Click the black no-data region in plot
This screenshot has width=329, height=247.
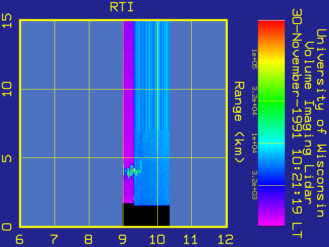(146, 216)
